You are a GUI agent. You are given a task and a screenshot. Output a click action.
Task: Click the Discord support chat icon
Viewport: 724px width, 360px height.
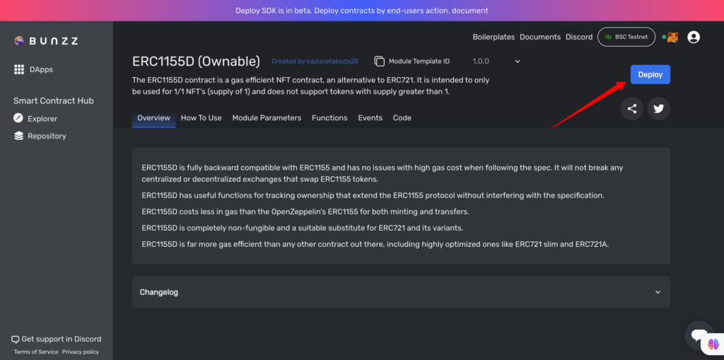(16, 339)
